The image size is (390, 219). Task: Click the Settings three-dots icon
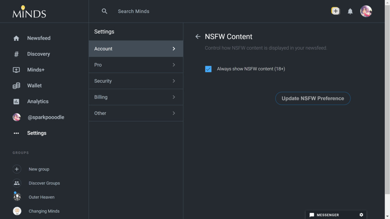[16, 133]
